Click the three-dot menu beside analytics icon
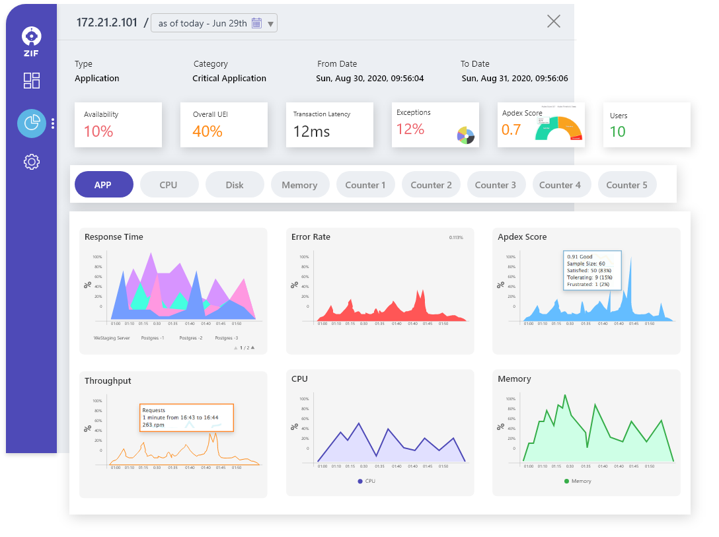Viewport: 719px width, 537px height. click(53, 124)
